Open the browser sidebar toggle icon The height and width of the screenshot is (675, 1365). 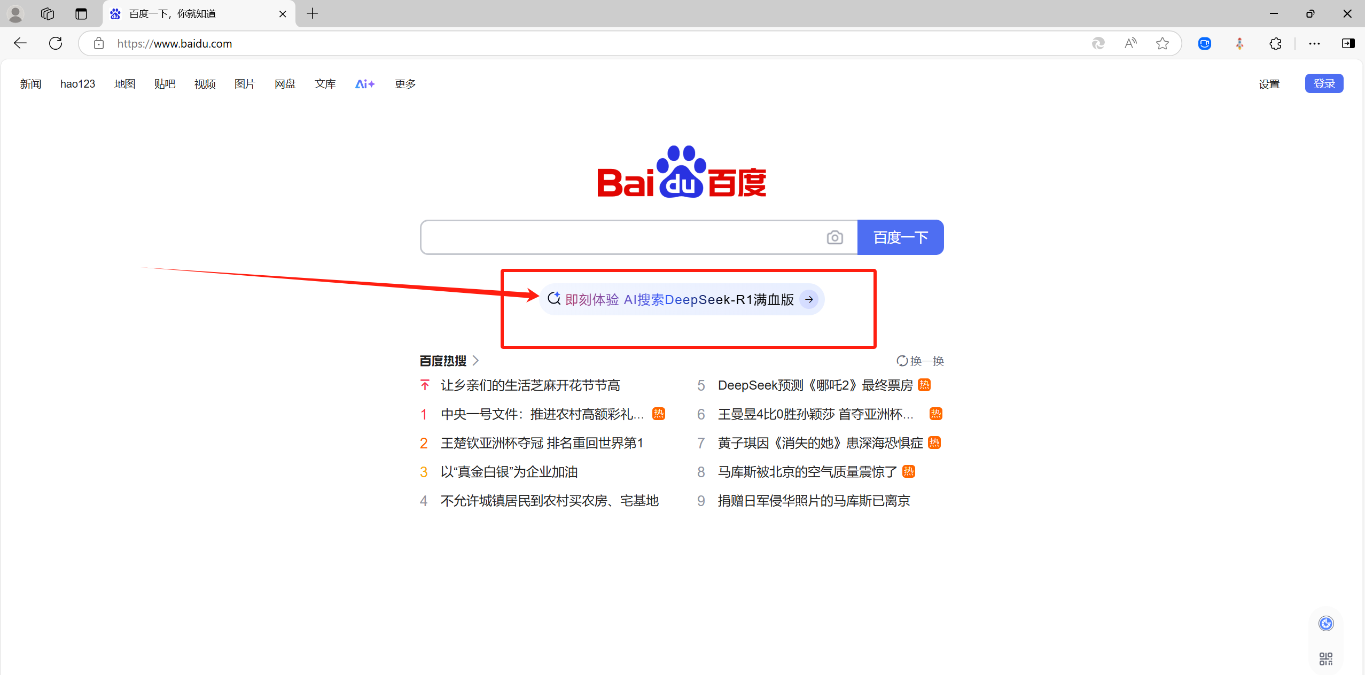tap(1347, 43)
